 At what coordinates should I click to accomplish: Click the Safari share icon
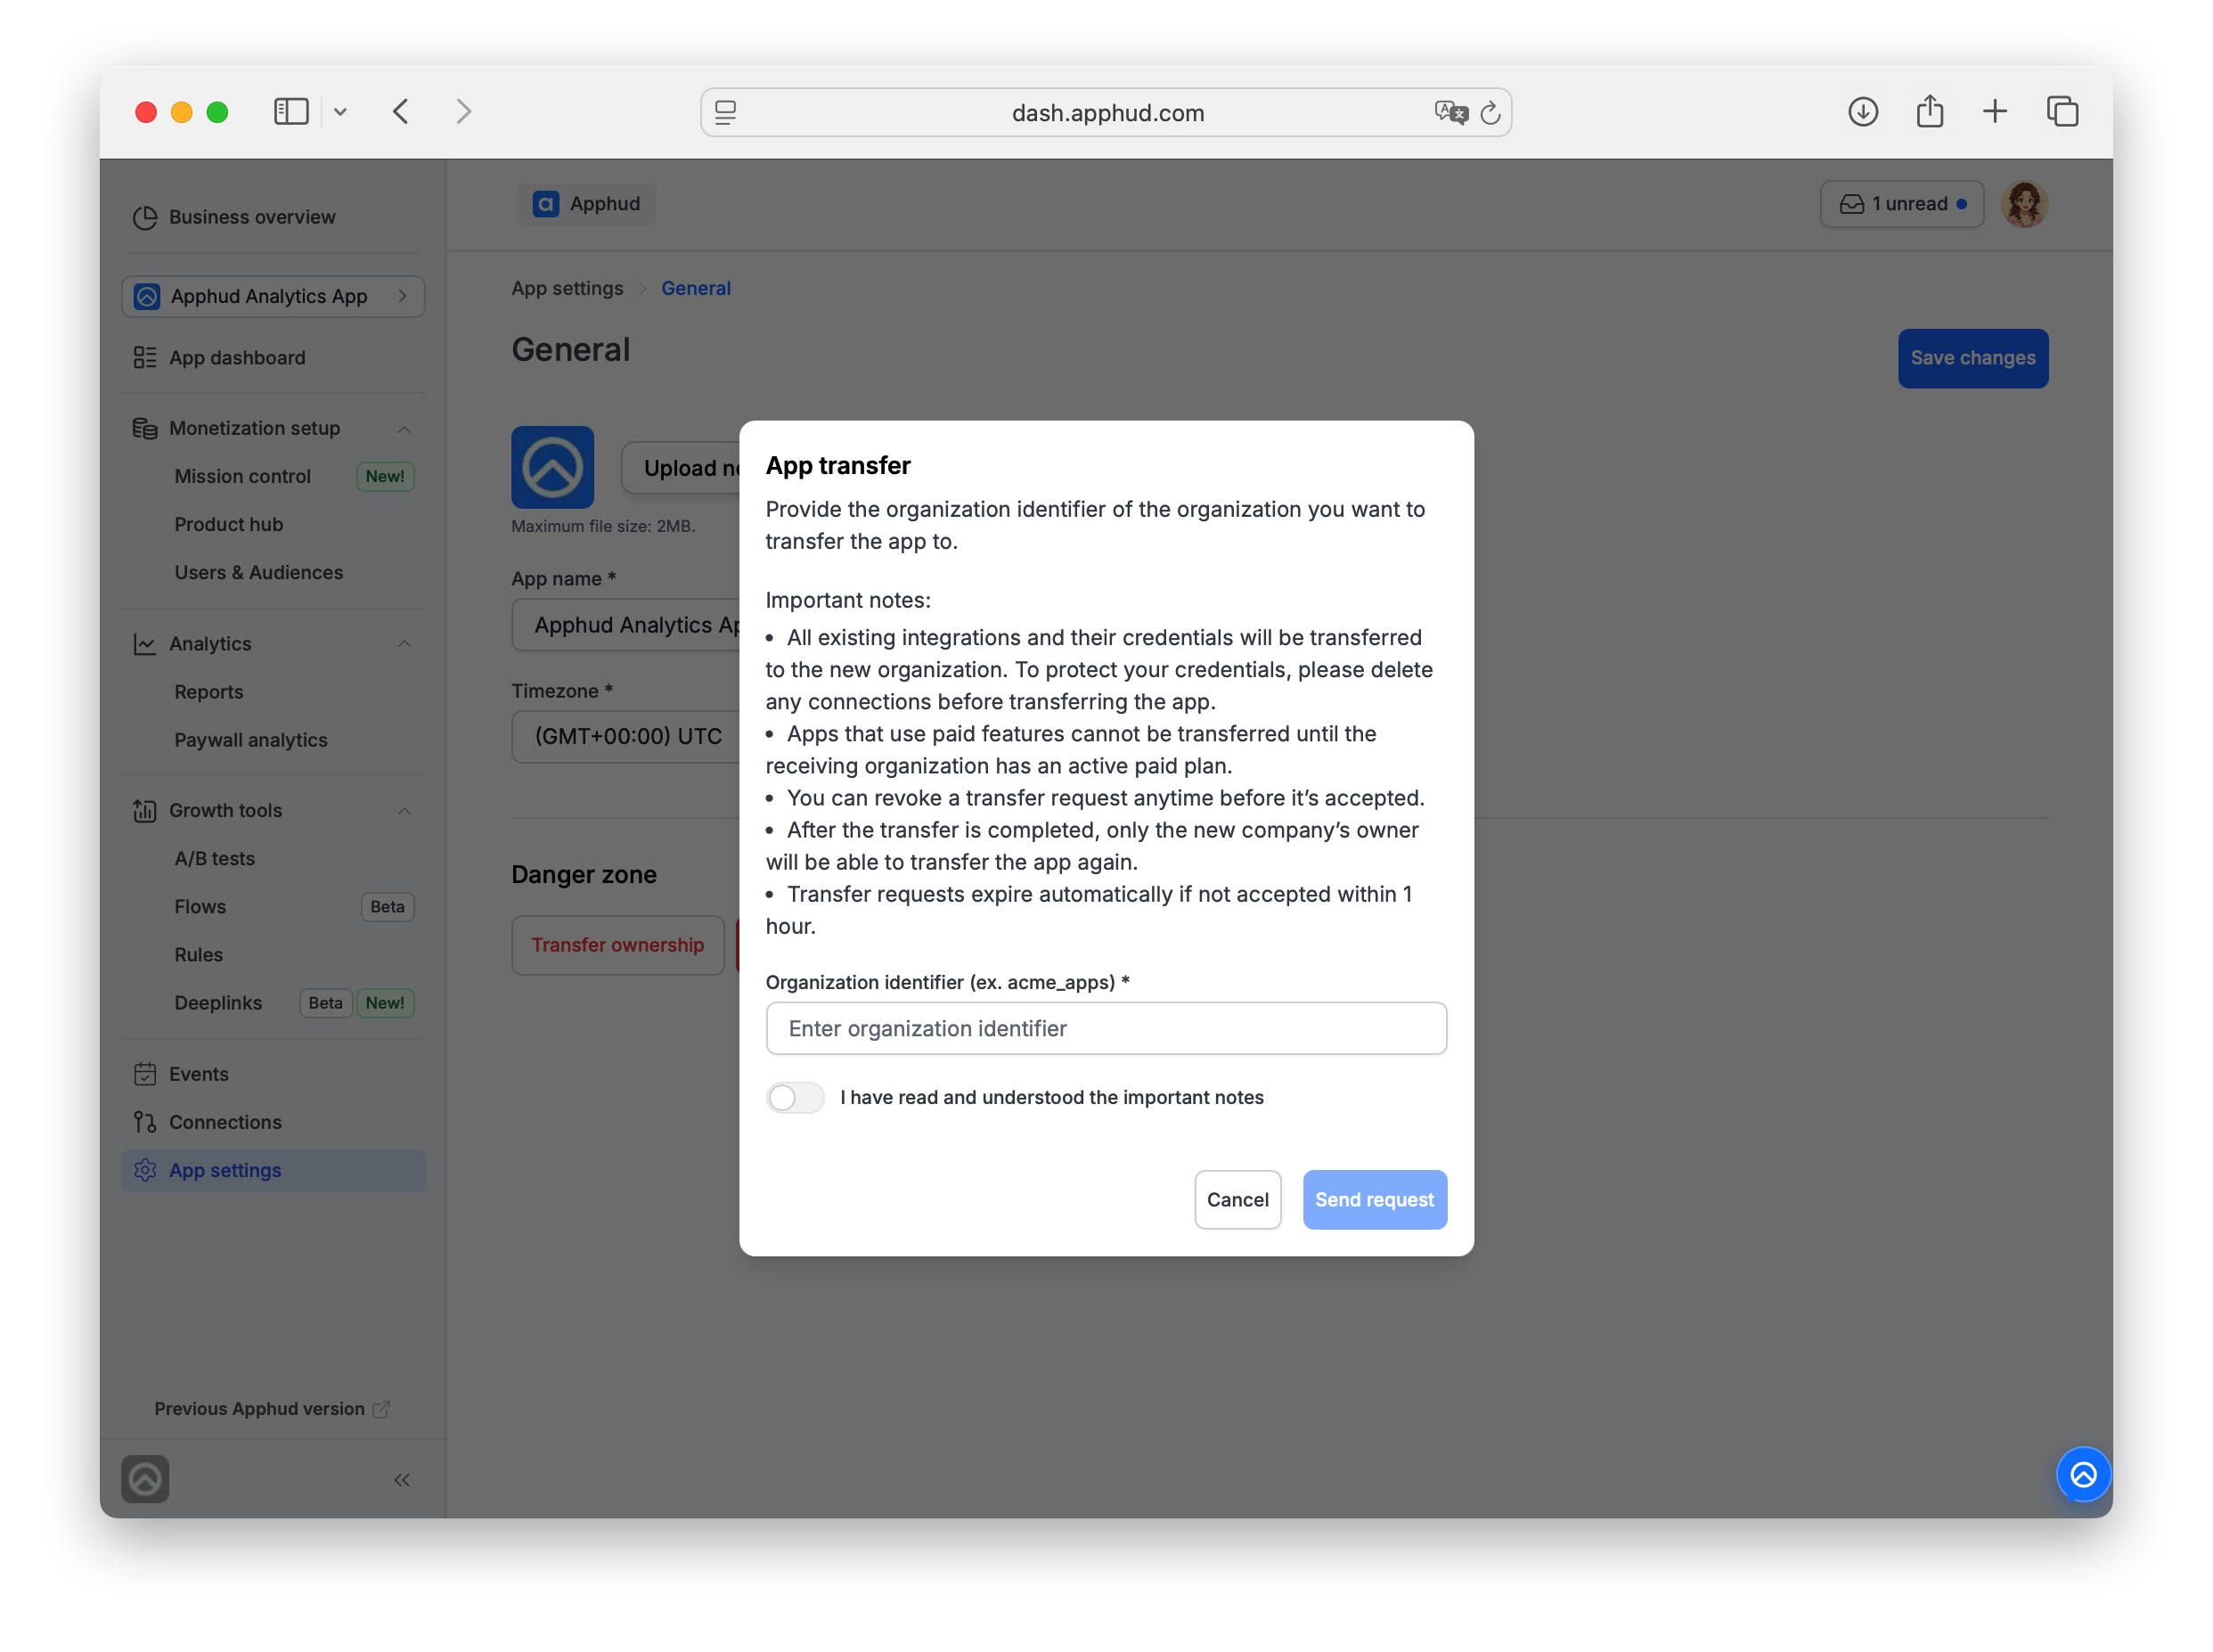1929,111
